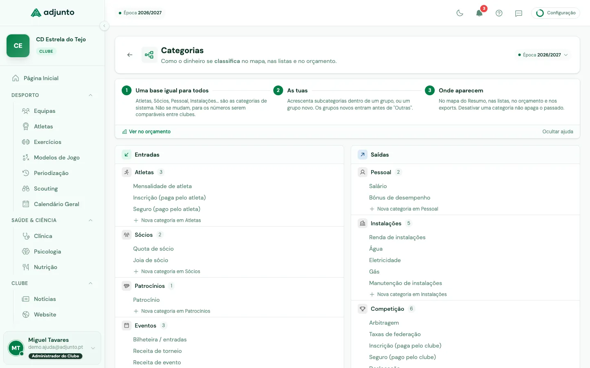Select the CE club avatar
The height and width of the screenshot is (368, 590).
18,46
